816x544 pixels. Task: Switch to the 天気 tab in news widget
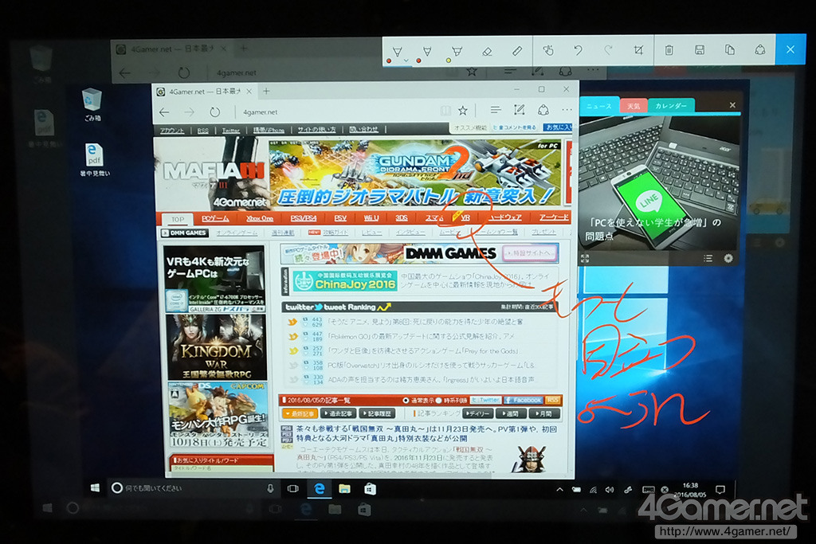[634, 106]
